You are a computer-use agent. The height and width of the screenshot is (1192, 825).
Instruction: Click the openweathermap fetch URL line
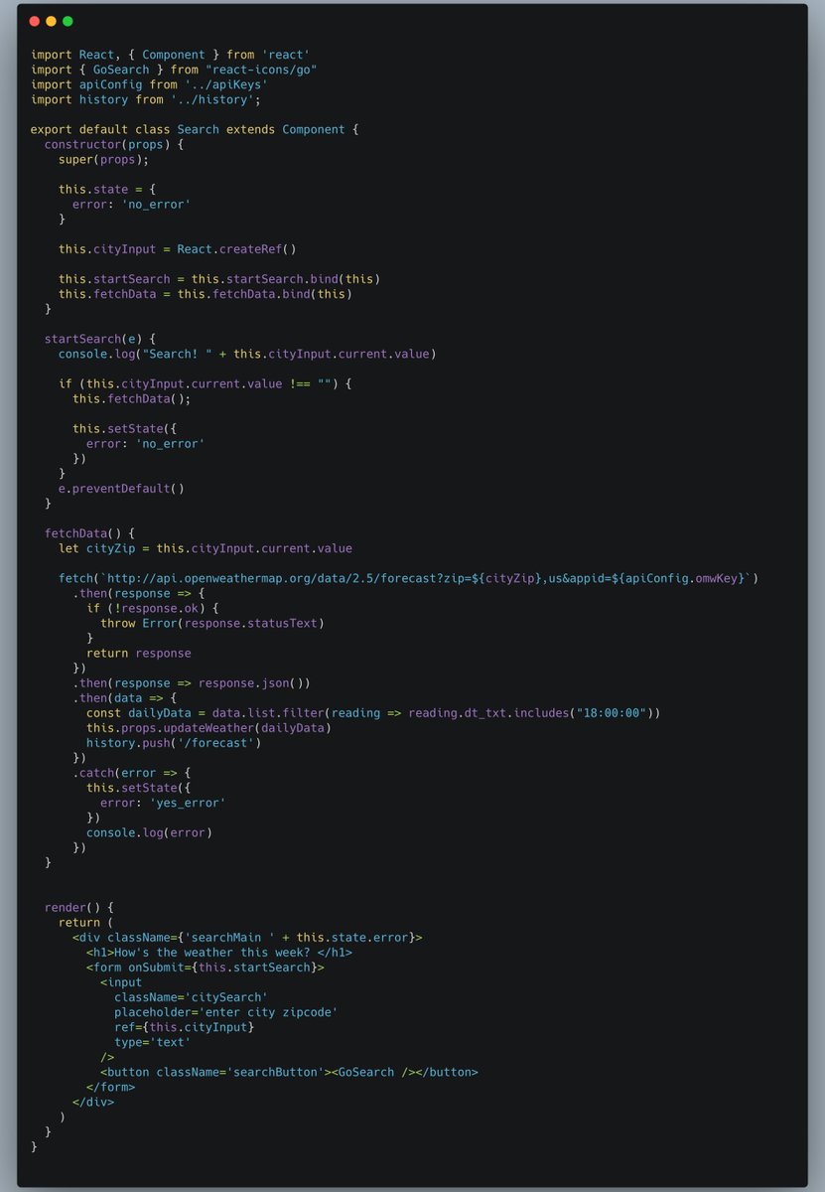pos(409,578)
